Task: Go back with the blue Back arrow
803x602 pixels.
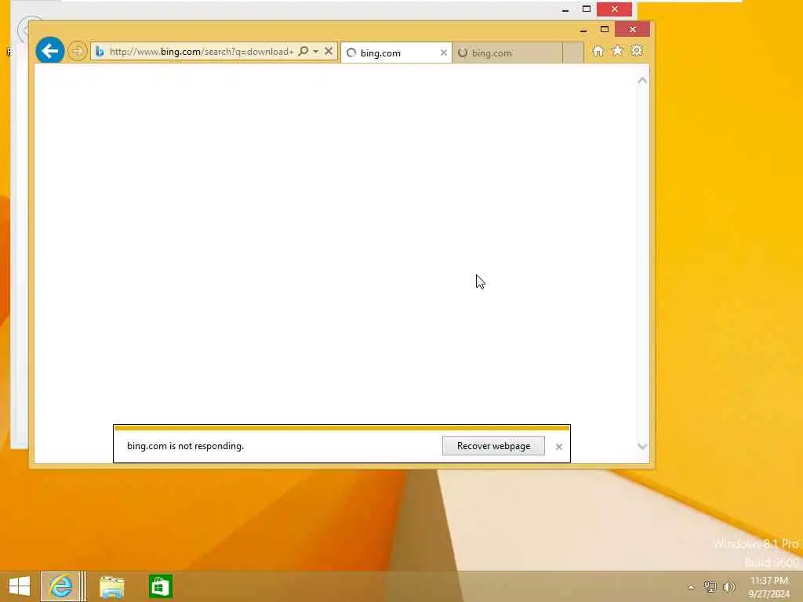Action: [x=49, y=51]
